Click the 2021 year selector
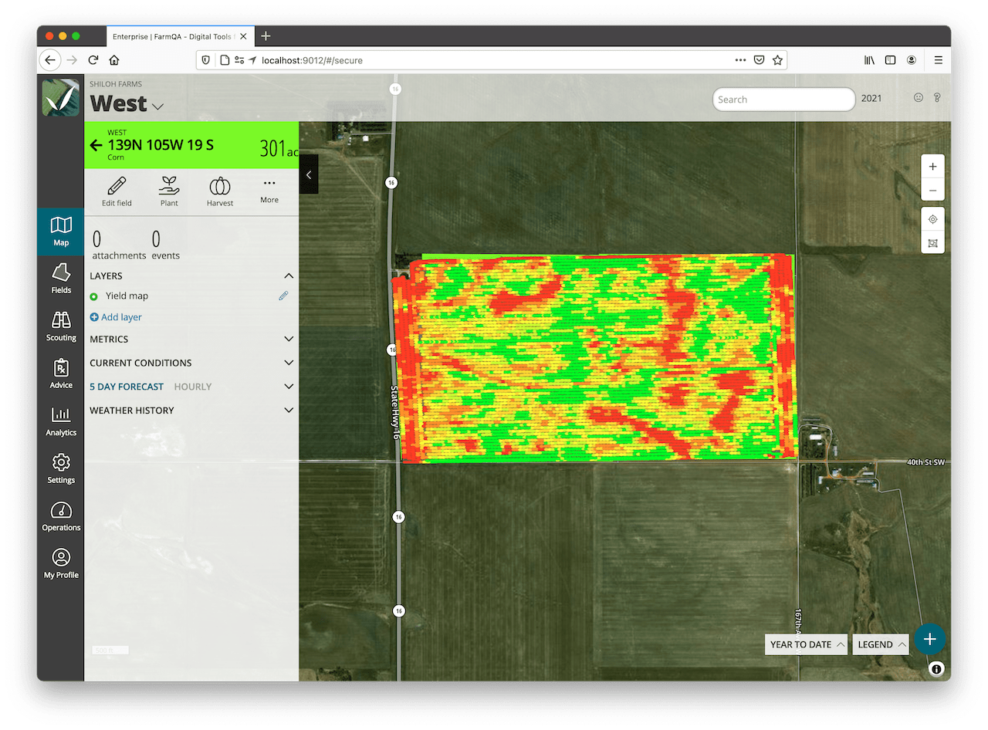 (x=871, y=98)
